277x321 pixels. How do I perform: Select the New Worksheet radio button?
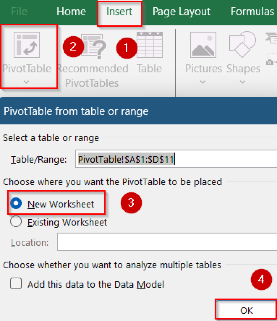click(16, 203)
